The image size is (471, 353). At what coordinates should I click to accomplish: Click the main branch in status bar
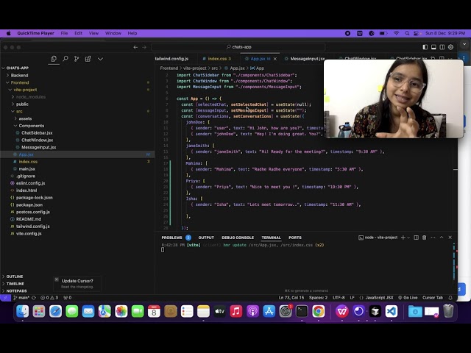click(21, 298)
